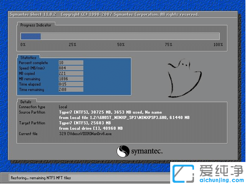Viewport: 247px width, 185px height.
Task: Click the Connection type label
Action: click(32, 107)
